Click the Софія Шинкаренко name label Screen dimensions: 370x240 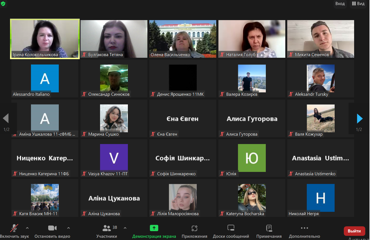pos(176,174)
